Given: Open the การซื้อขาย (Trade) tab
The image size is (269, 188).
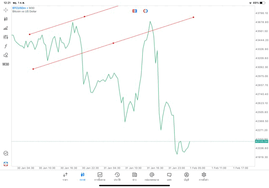Looking at the screenshot, I should [100, 176].
